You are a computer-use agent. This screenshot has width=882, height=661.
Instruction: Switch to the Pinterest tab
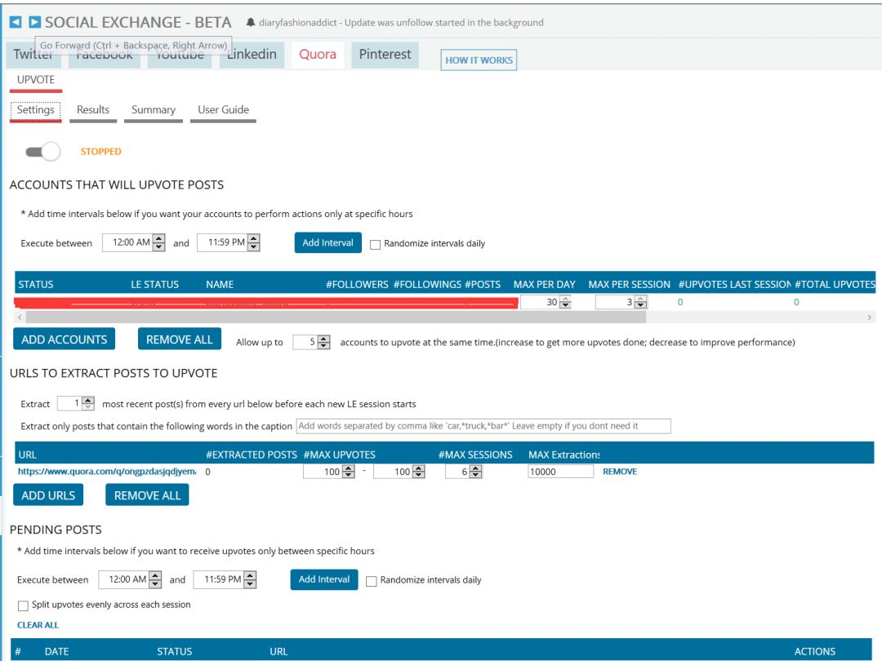coord(385,55)
